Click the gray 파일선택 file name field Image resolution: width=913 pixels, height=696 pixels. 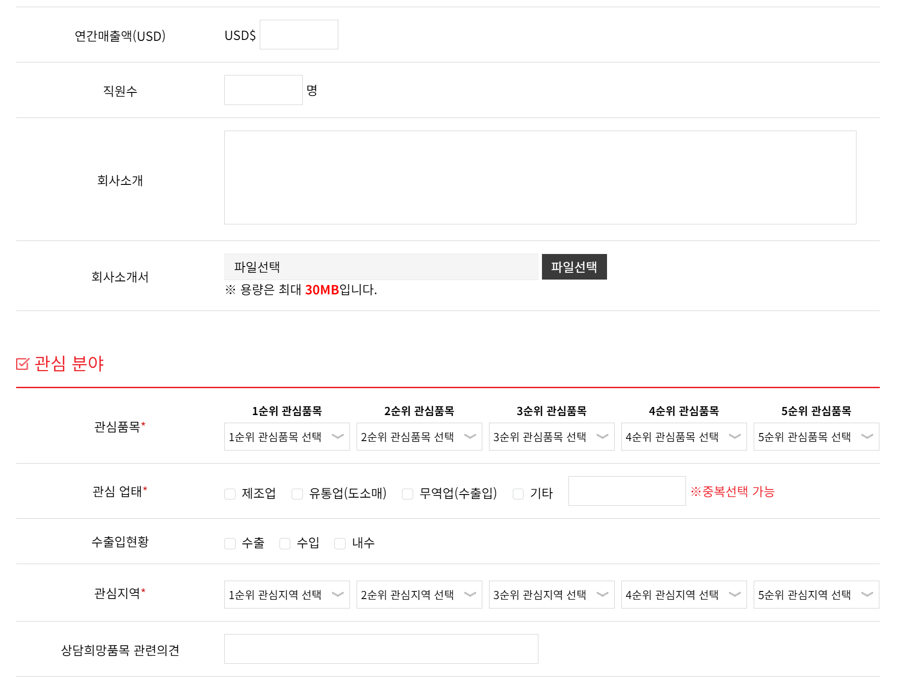click(381, 267)
